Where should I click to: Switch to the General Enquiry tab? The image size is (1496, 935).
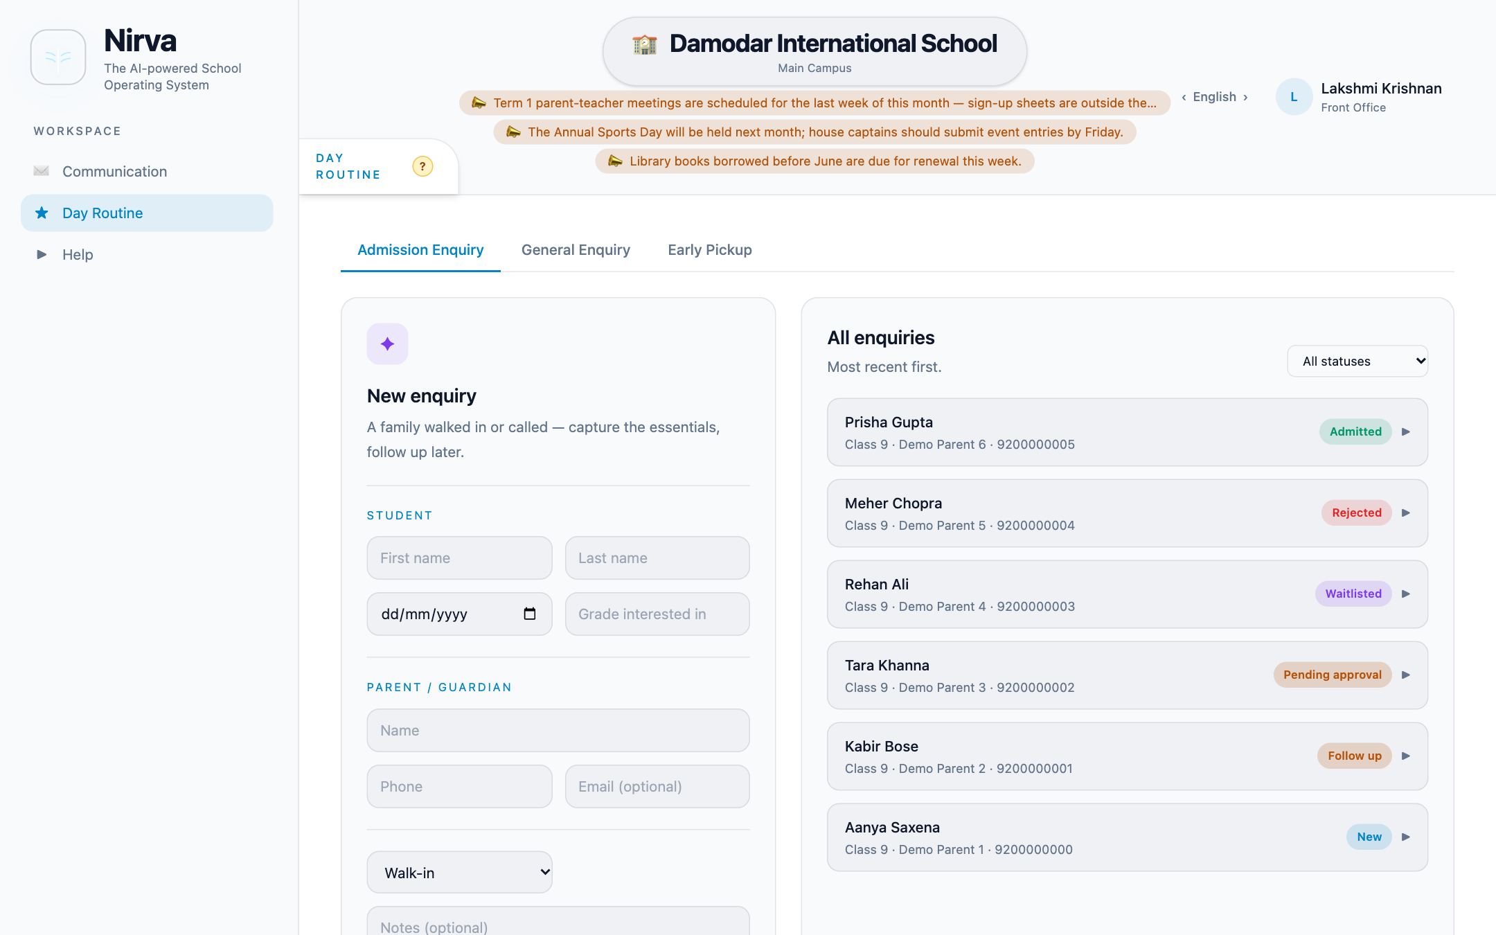click(576, 250)
